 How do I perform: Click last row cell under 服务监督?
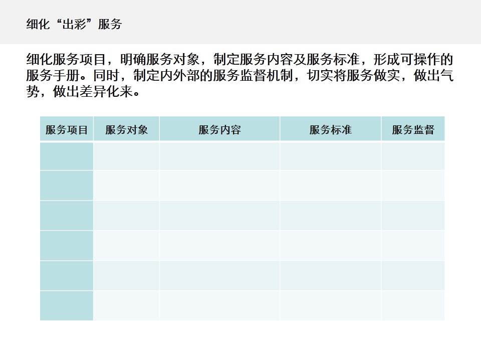pyautogui.click(x=413, y=305)
